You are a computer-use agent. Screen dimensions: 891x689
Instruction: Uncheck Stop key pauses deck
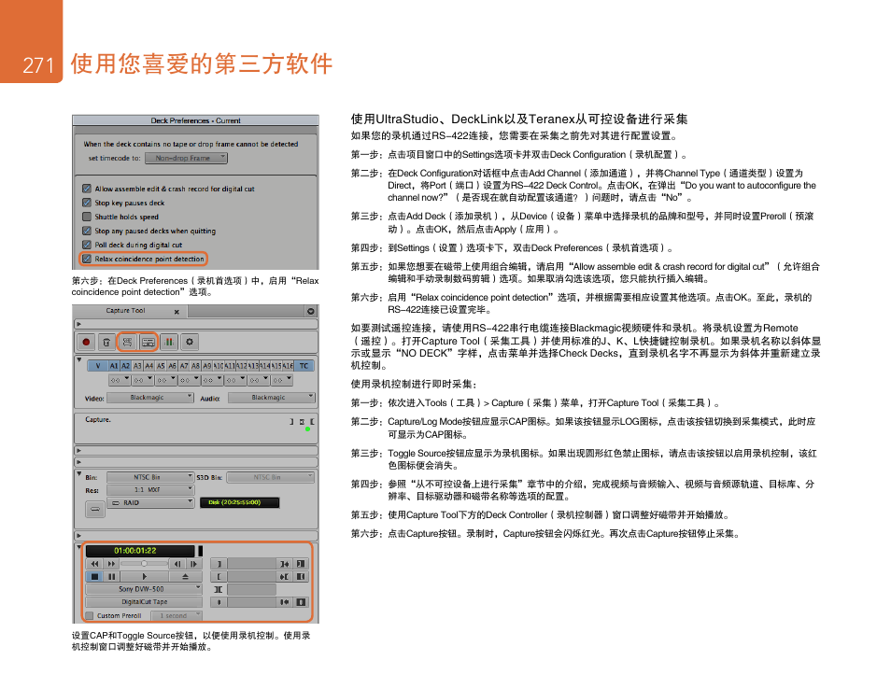[87, 203]
